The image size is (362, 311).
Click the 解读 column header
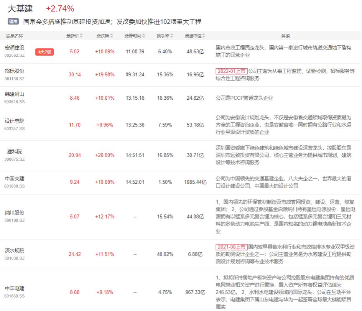click(286, 36)
